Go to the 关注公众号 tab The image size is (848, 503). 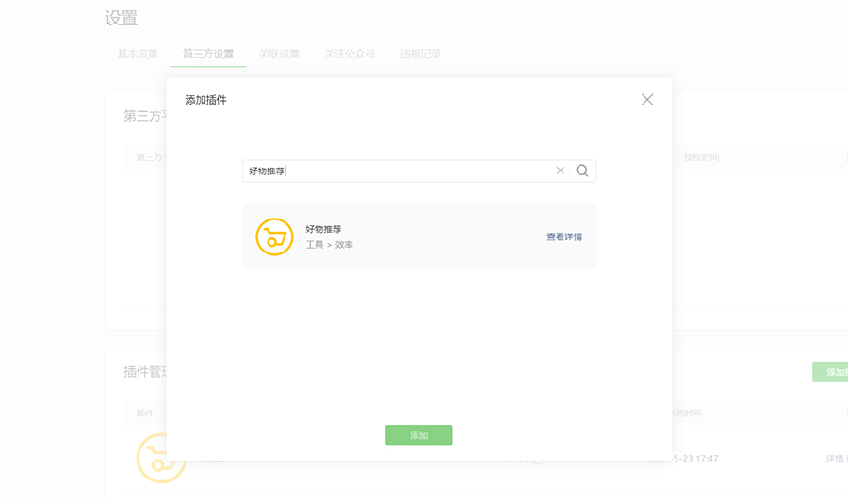350,54
